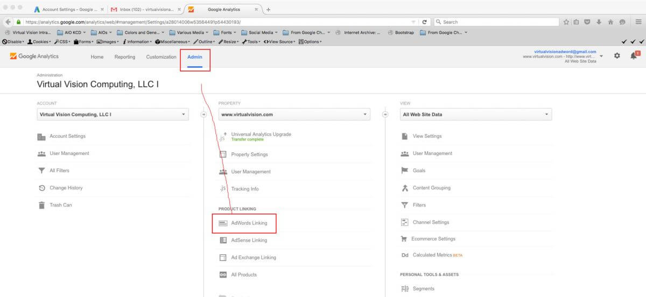Open the notifications bell

point(634,55)
